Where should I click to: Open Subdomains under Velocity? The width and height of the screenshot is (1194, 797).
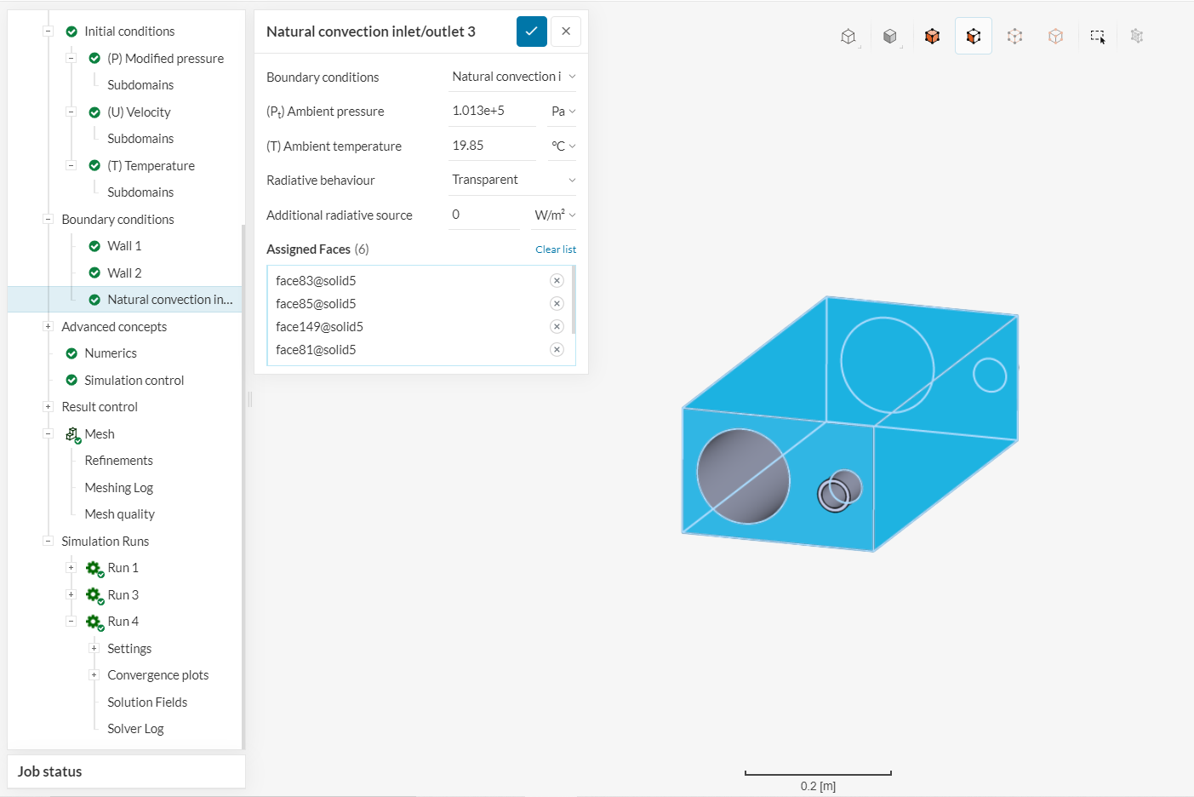[x=140, y=139]
